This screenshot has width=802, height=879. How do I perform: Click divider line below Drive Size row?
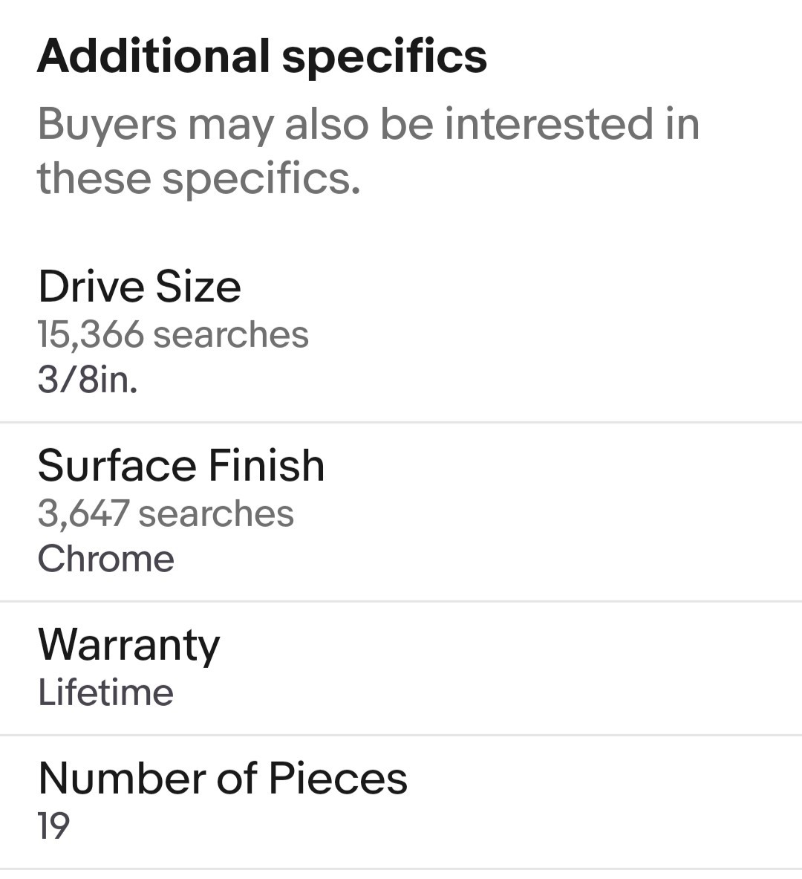401,422
